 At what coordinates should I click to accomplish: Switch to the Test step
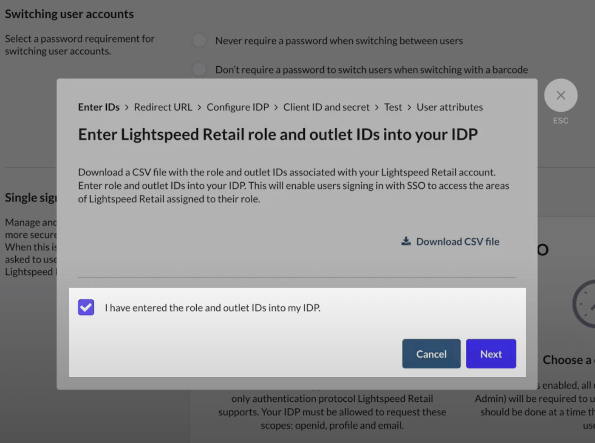tap(393, 107)
